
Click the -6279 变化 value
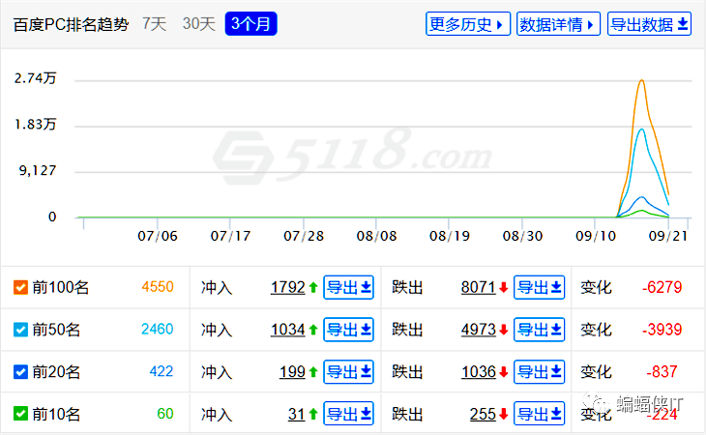coord(662,287)
